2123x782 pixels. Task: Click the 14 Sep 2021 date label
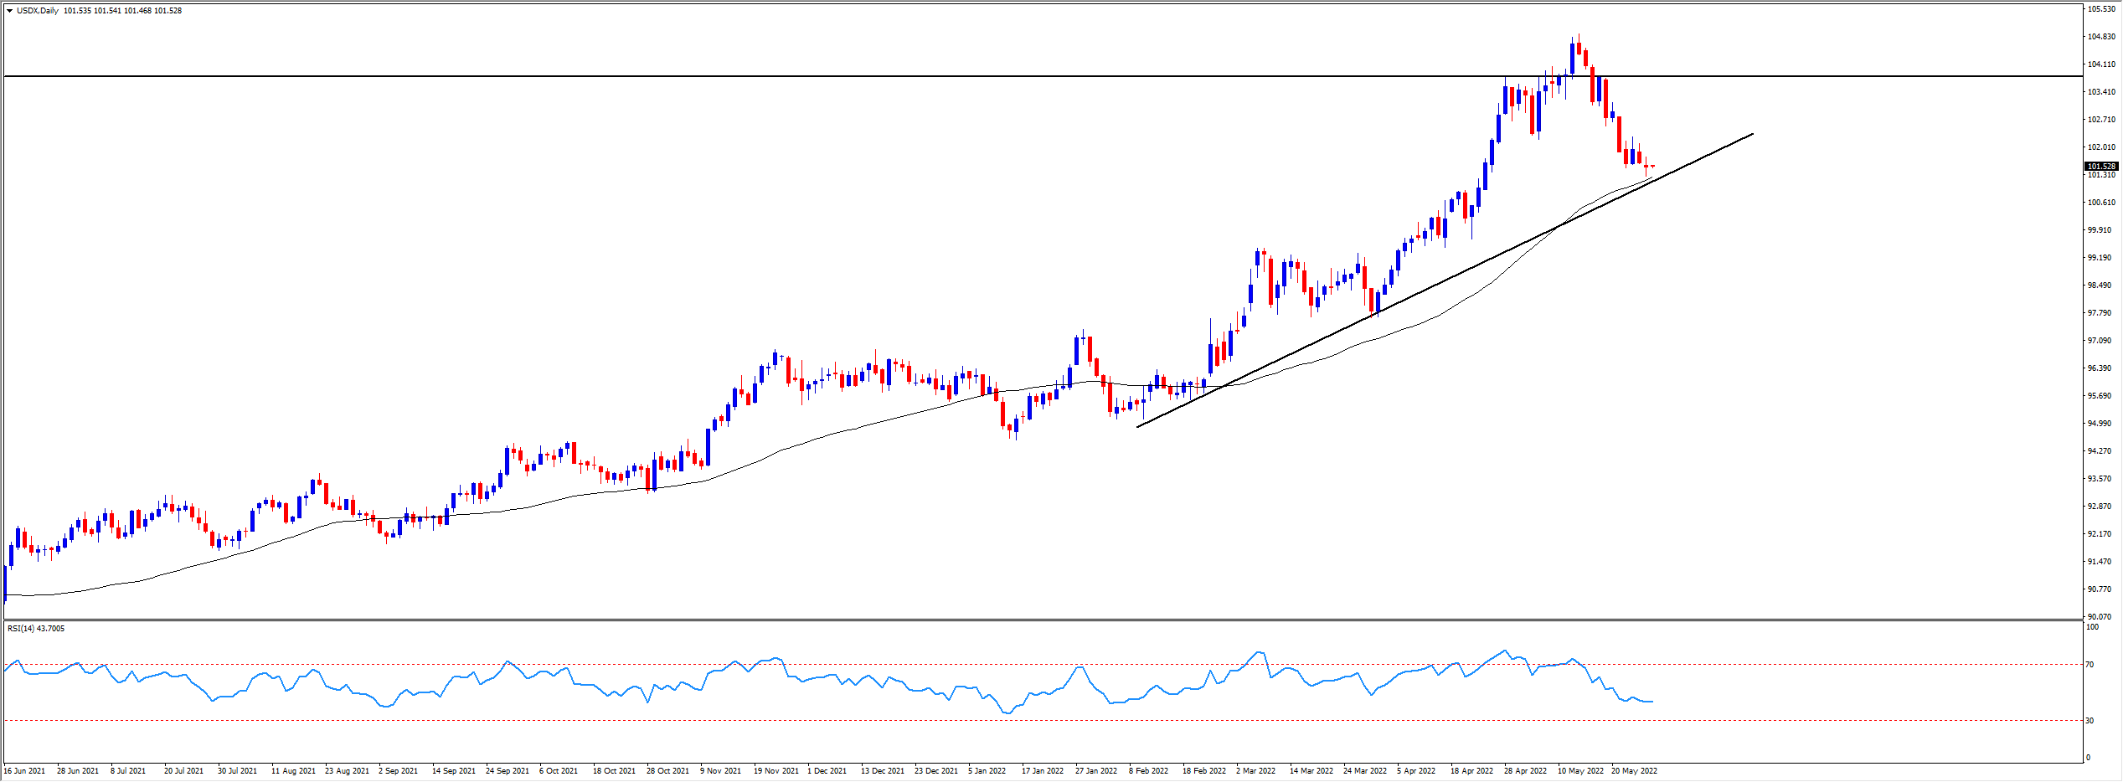point(453,771)
